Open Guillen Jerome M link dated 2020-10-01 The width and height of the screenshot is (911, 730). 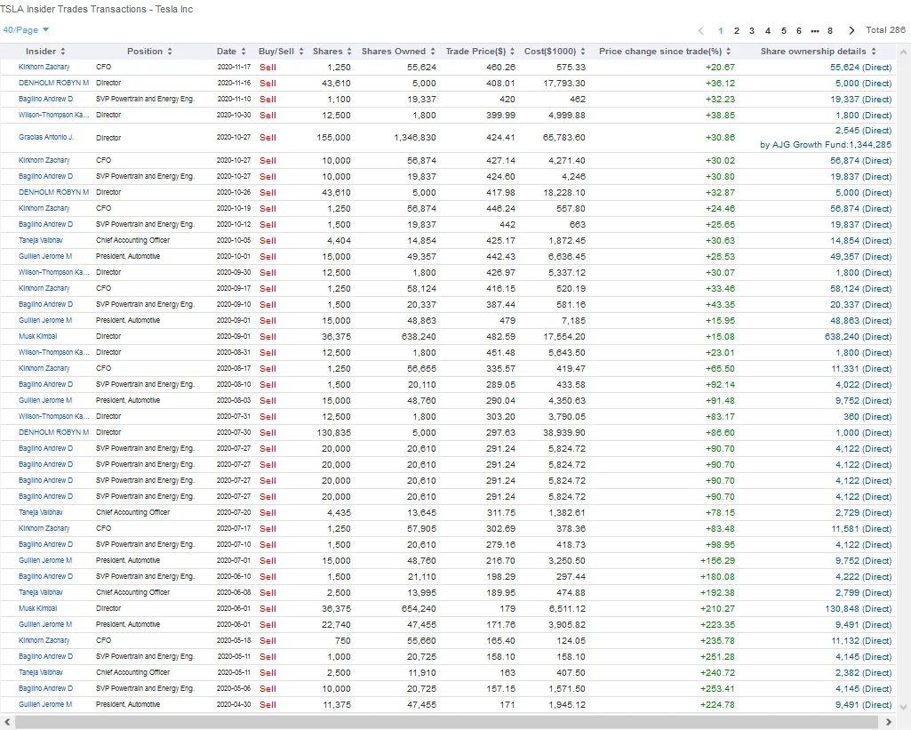pyautogui.click(x=44, y=256)
